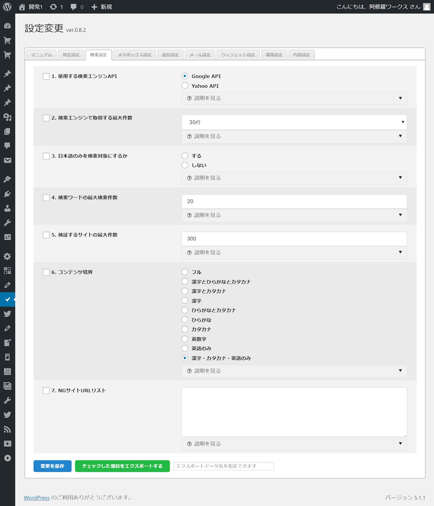Open the WordPress footer link
Viewport: 434px width, 506px height.
37,497
